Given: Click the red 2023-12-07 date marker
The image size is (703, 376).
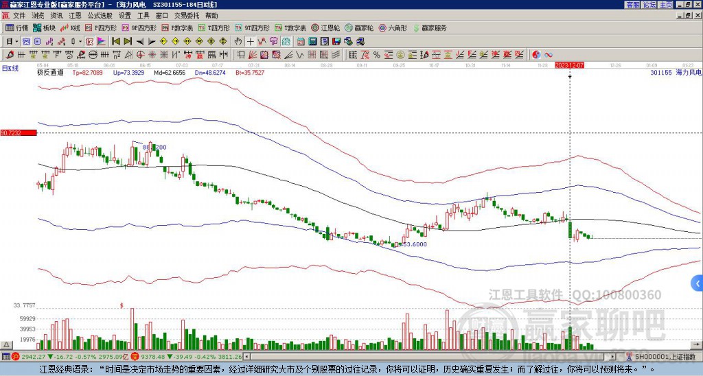Looking at the screenshot, I should (569, 65).
